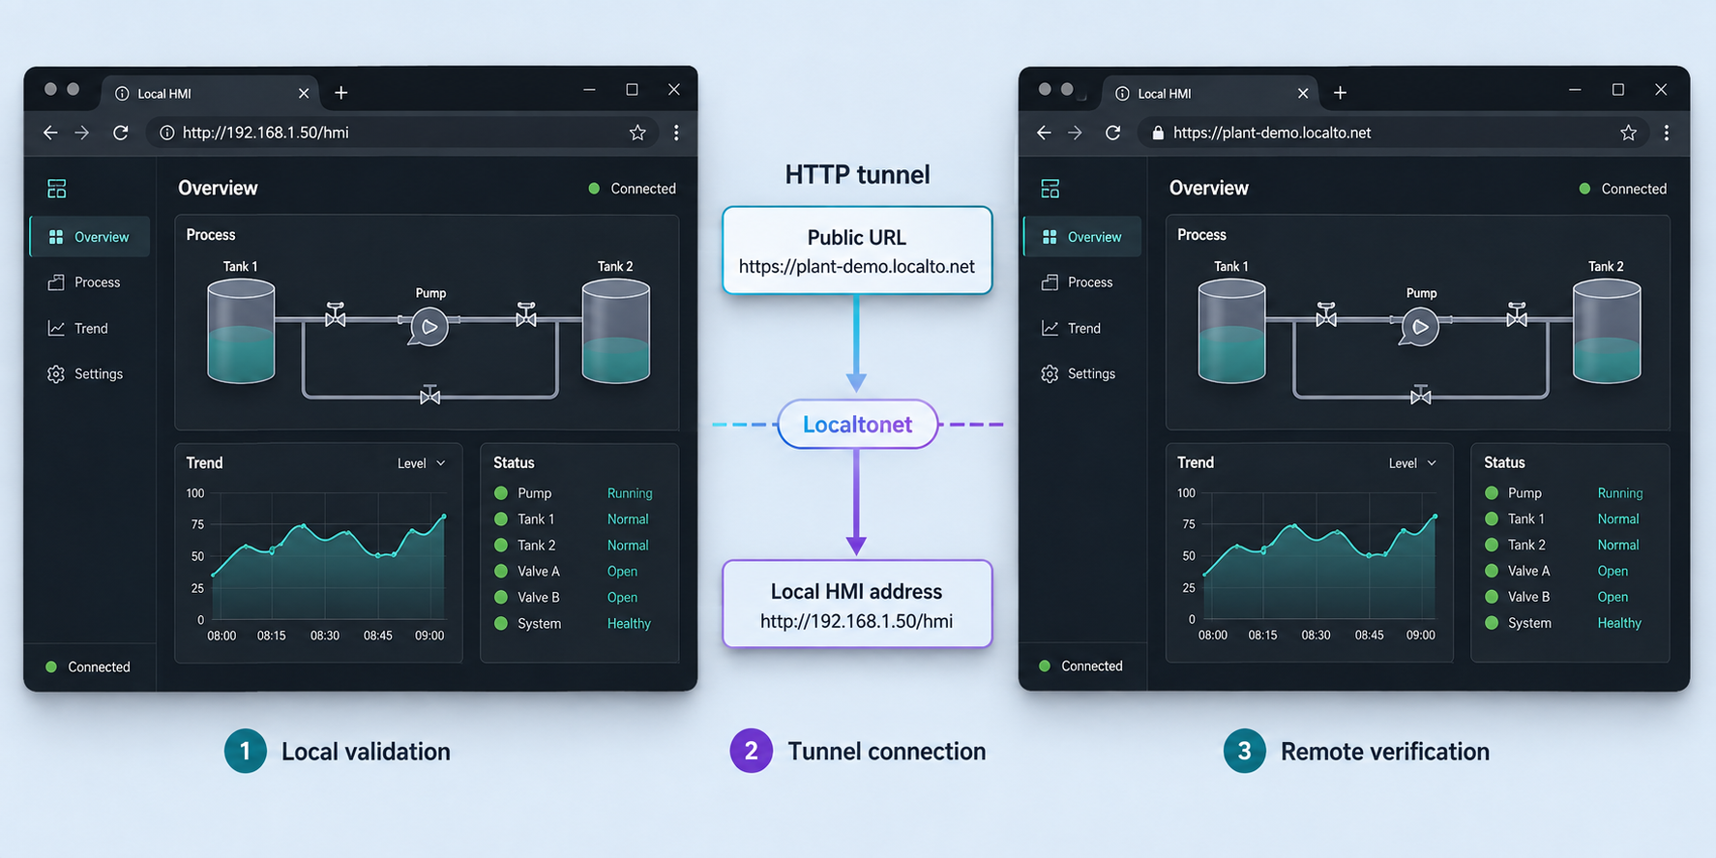This screenshot has height=858, width=1716.
Task: Click Local HMI address http://192.168.1.50/hmi text
Action: pyautogui.click(x=857, y=621)
